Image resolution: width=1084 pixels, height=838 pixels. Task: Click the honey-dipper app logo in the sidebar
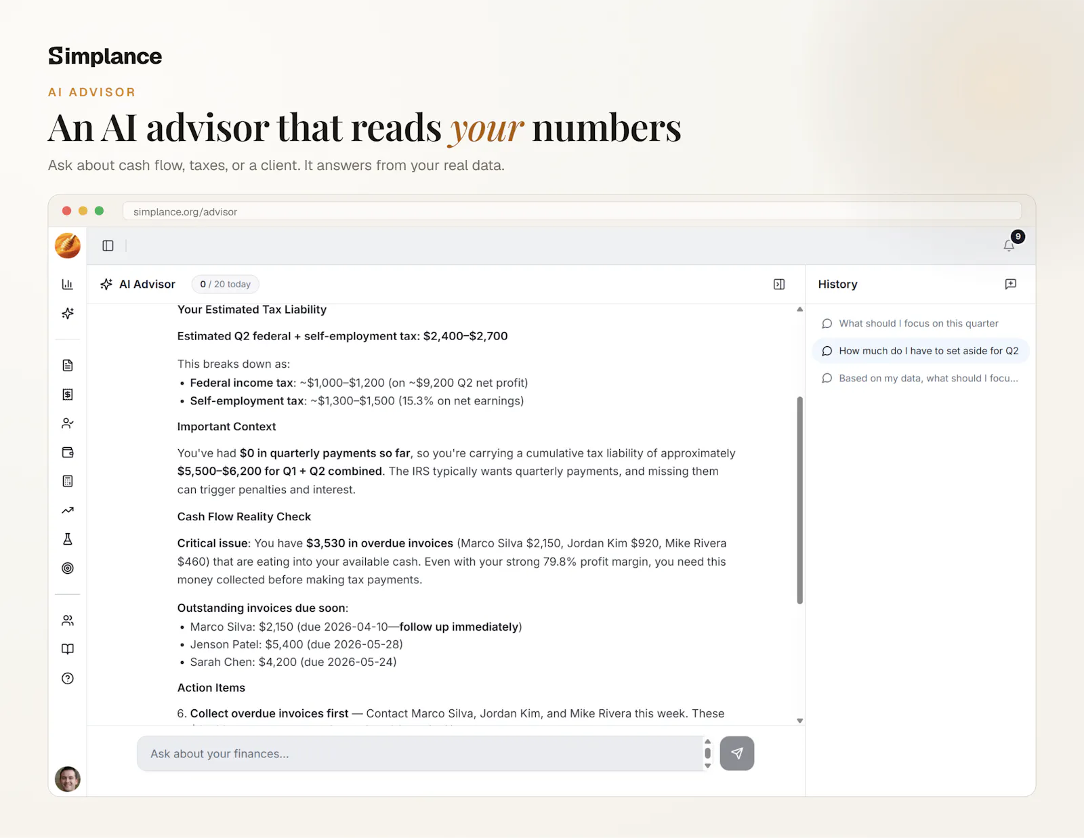pos(68,245)
